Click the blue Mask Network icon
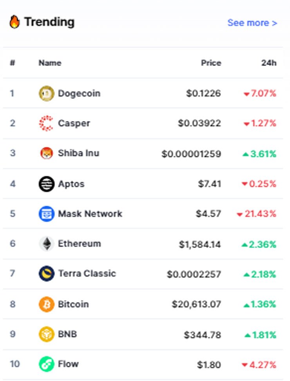This screenshot has width=290, height=381. (x=46, y=214)
